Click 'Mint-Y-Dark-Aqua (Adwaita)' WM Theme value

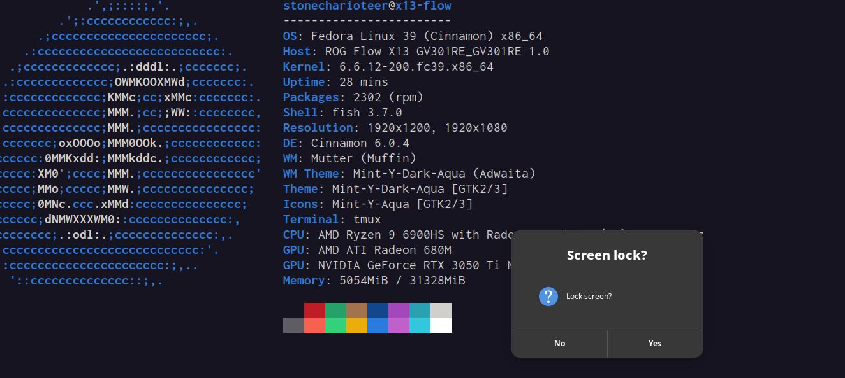pos(445,174)
